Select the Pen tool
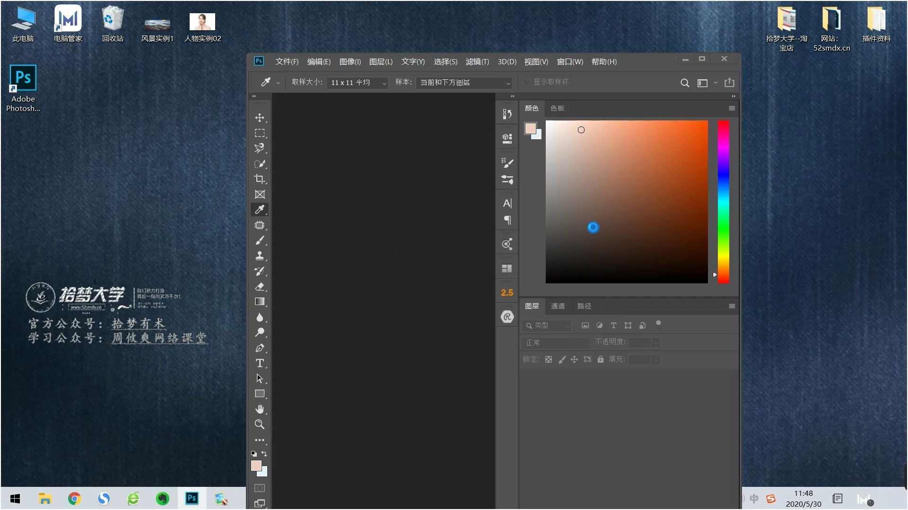The image size is (908, 510). [x=260, y=348]
